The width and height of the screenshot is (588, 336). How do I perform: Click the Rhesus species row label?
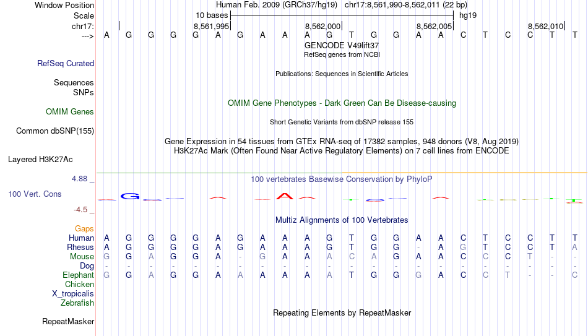pos(80,248)
